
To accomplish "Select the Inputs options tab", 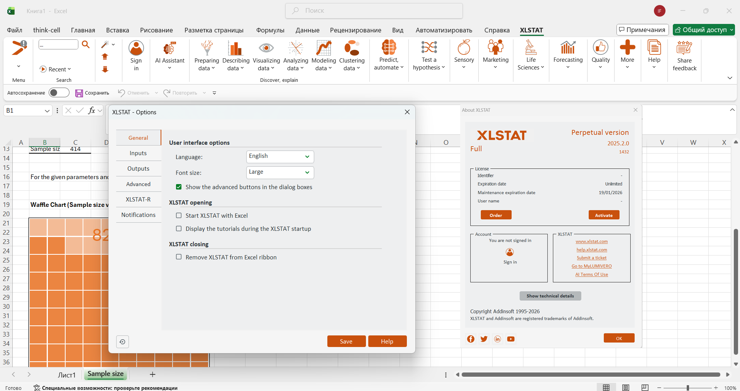I will [138, 153].
